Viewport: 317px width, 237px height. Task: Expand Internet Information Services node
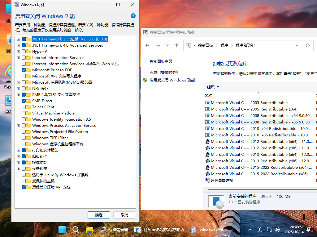pyautogui.click(x=18, y=57)
